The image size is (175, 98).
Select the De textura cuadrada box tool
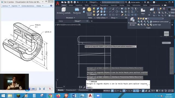tap(64, 11)
